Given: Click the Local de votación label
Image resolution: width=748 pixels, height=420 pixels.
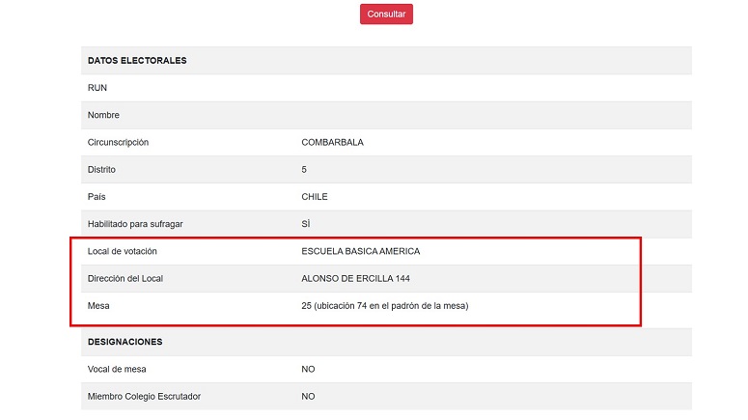Looking at the screenshot, I should 122,252.
